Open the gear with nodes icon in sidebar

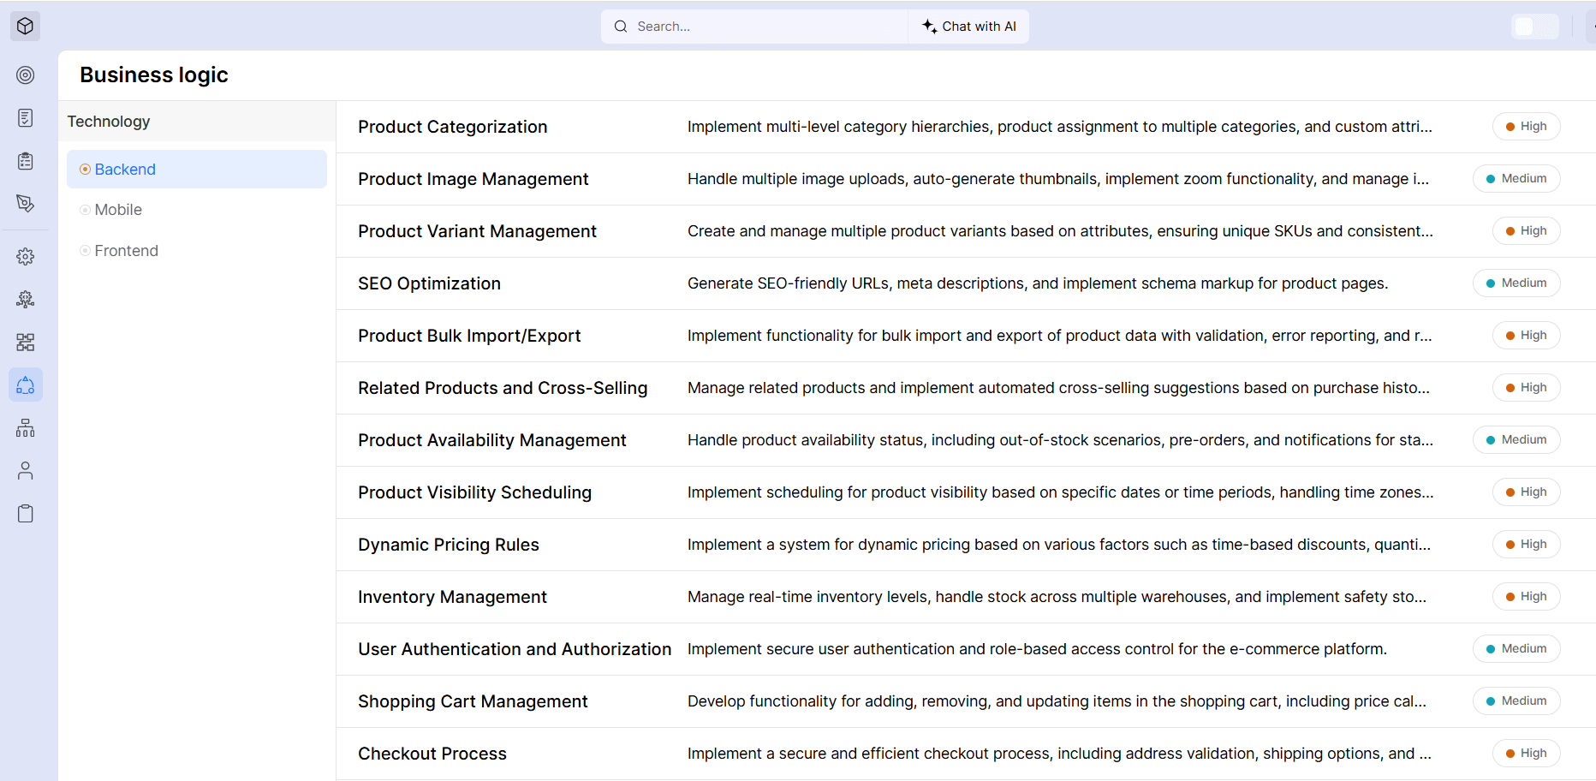coord(26,300)
